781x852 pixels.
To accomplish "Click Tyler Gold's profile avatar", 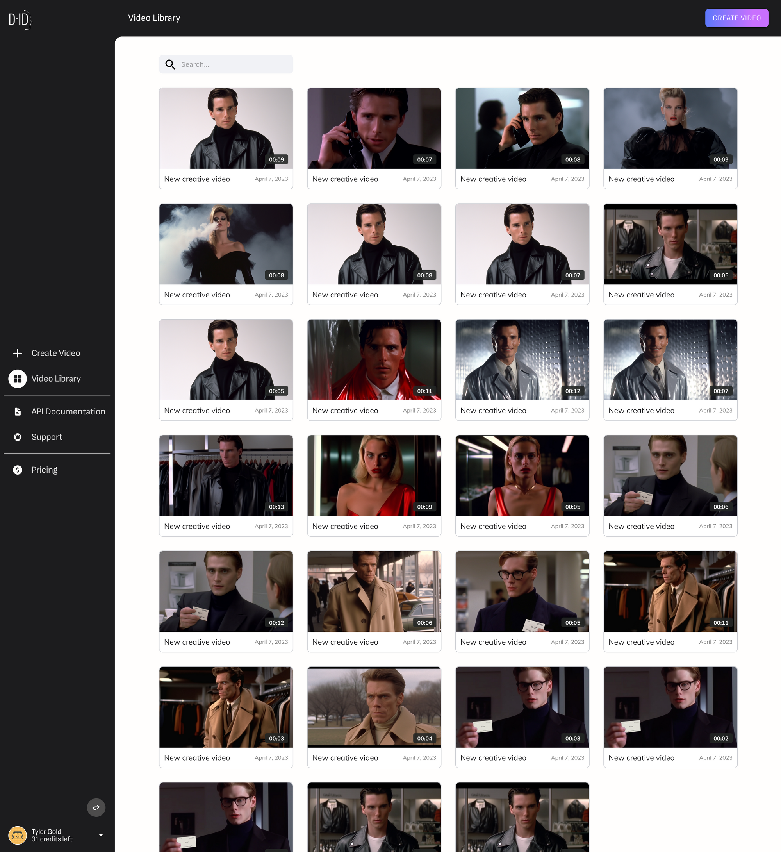I will [x=17, y=835].
